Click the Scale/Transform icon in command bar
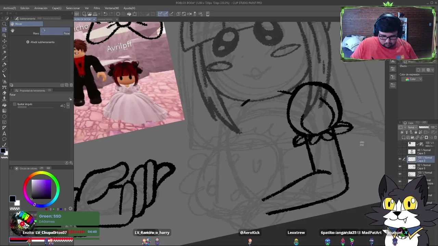Image resolution: width=438 pixels, height=246 pixels. tap(134, 14)
